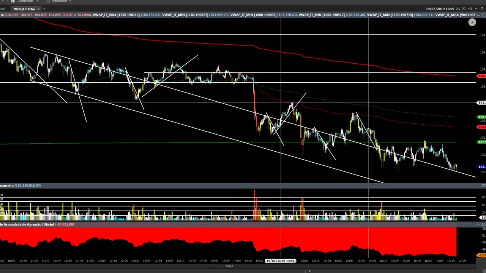Click the 12:09 time axis label

[101, 261]
